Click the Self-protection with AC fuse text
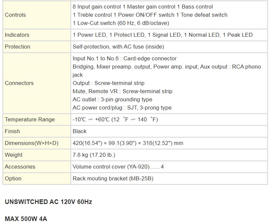This screenshot has width=272, height=222. tap(118, 47)
